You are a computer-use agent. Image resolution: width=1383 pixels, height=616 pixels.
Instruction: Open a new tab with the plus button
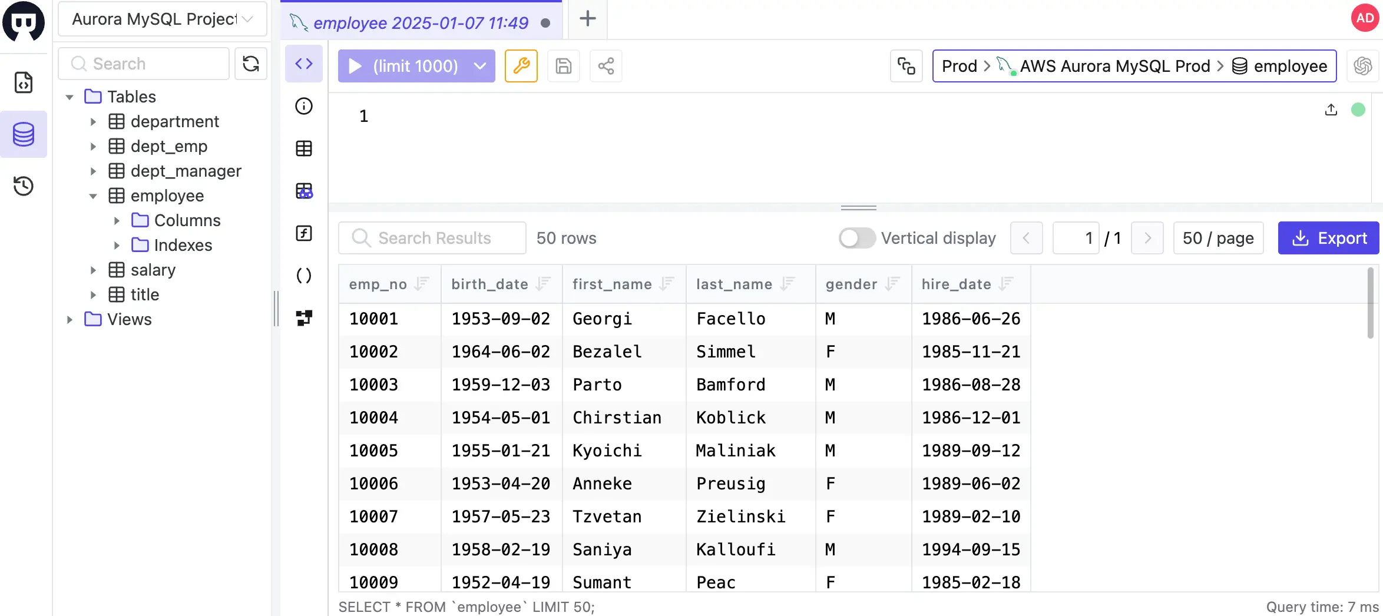587,19
